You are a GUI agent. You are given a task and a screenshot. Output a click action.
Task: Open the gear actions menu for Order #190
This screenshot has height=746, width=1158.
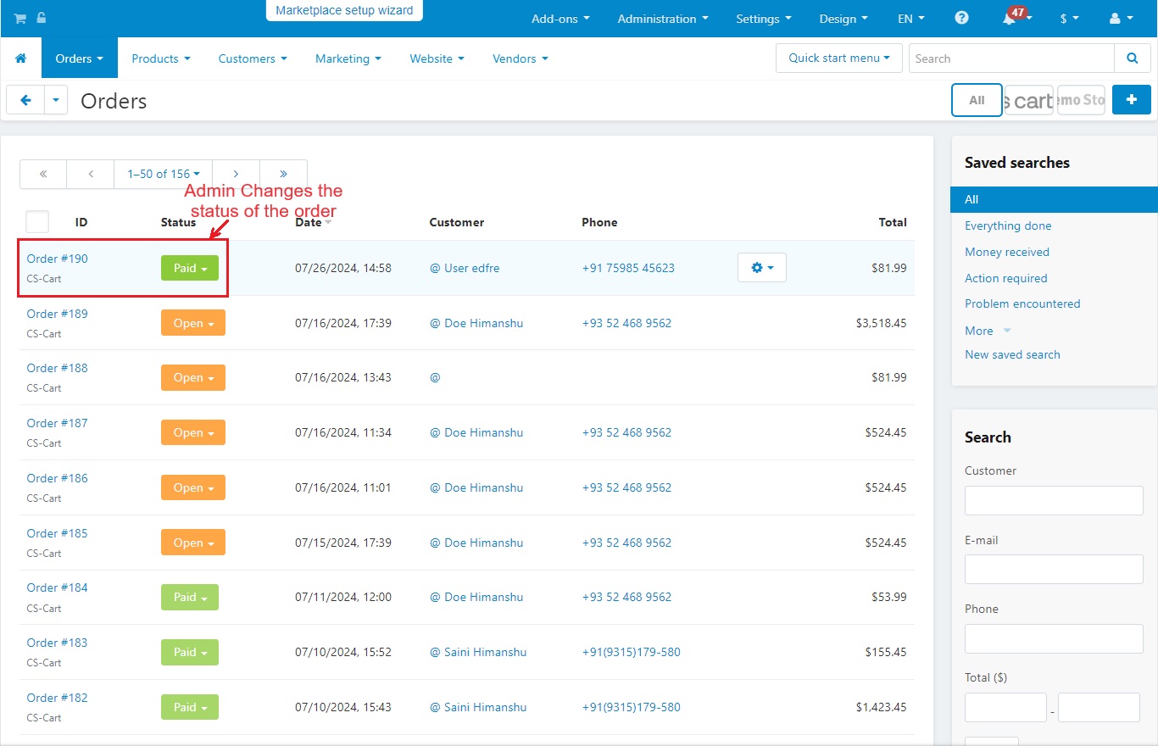pos(761,268)
